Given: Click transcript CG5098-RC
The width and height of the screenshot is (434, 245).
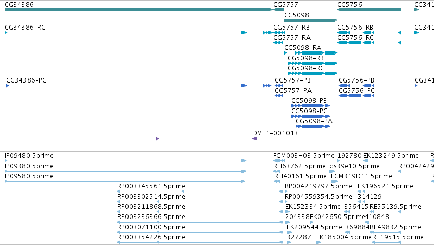Looking at the screenshot, I should (306, 68).
